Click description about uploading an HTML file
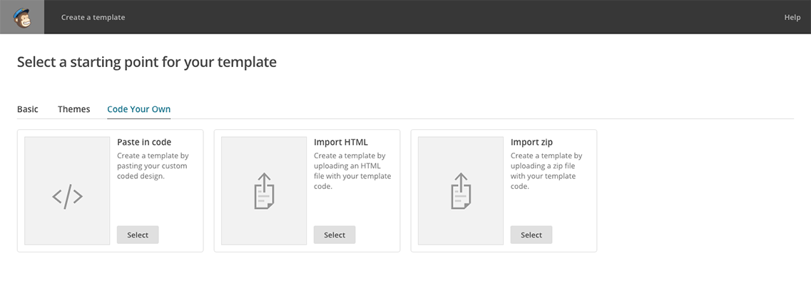Viewport: 811px width, 281px height. (352, 170)
